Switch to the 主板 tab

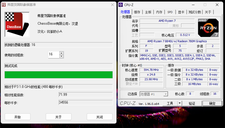point(148,12)
